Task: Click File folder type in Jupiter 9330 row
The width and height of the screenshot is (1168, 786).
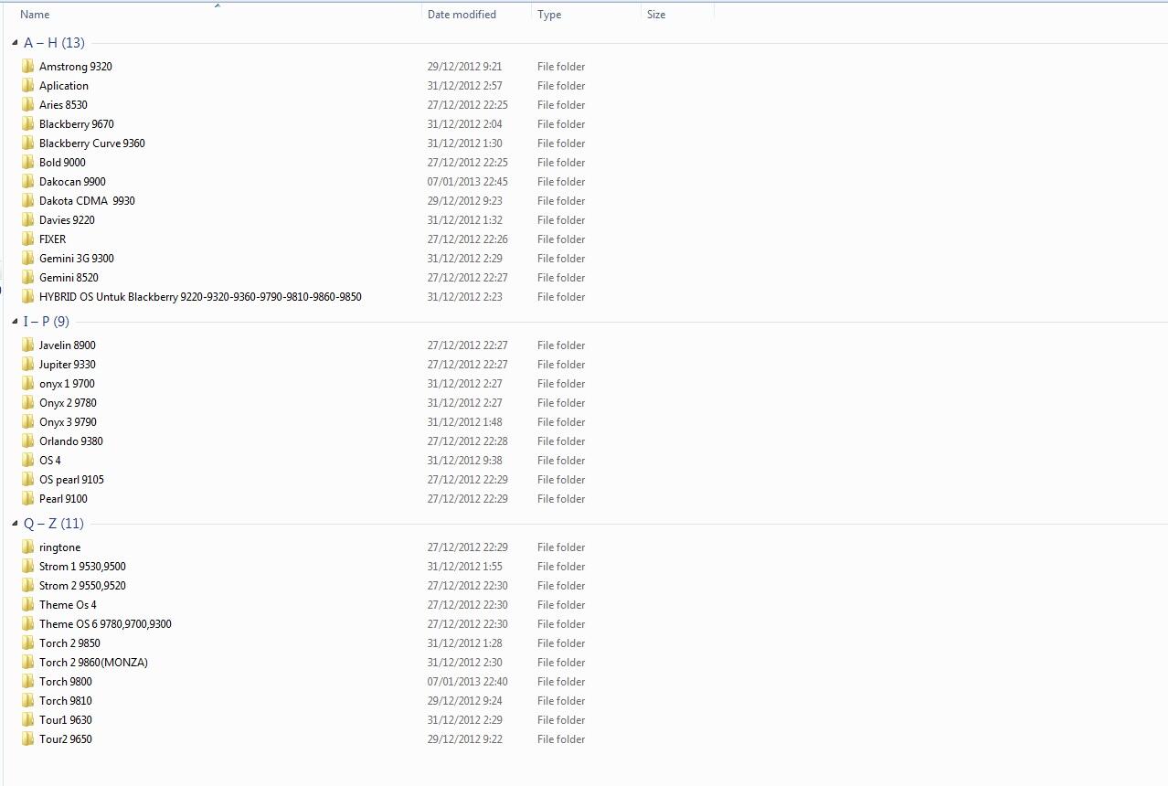Action: pos(561,365)
